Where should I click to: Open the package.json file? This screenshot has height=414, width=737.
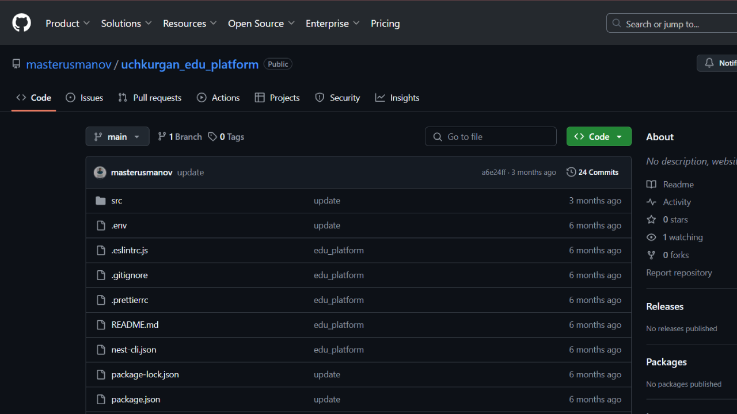(x=136, y=399)
